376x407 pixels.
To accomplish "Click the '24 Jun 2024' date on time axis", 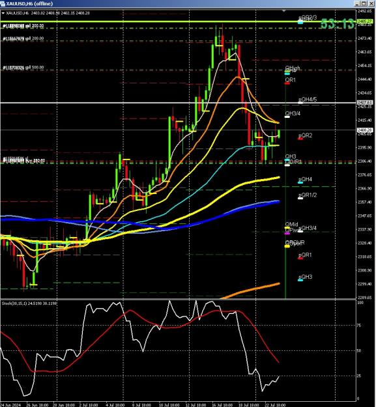I will (10, 405).
